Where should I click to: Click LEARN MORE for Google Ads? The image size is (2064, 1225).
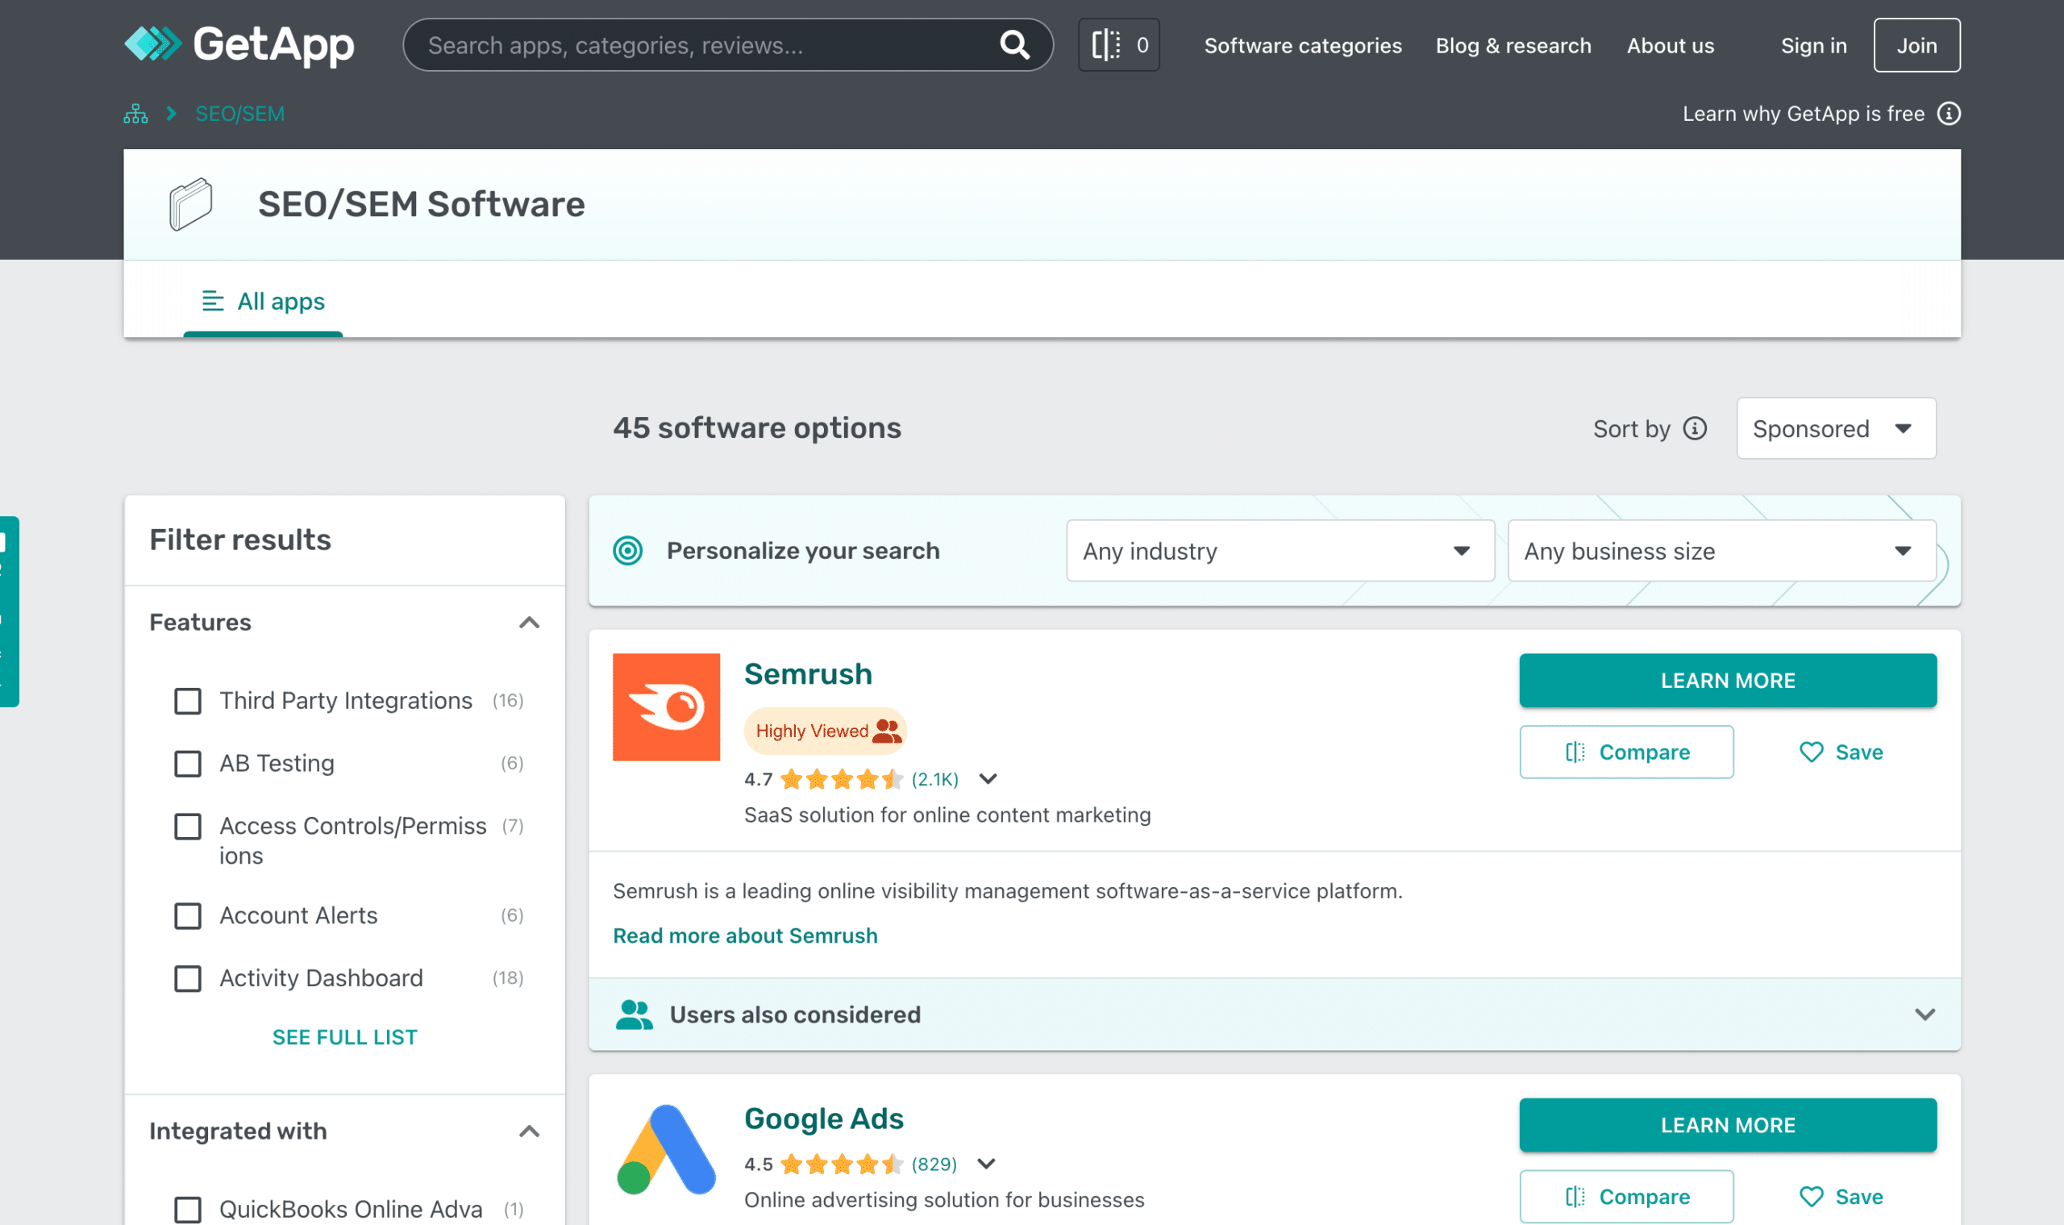pyautogui.click(x=1727, y=1125)
